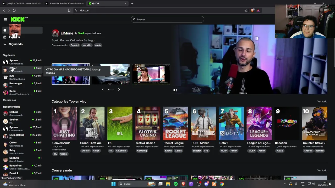Open Dota 2 category card
The width and height of the screenshot is (335, 188).
pyautogui.click(x=231, y=123)
